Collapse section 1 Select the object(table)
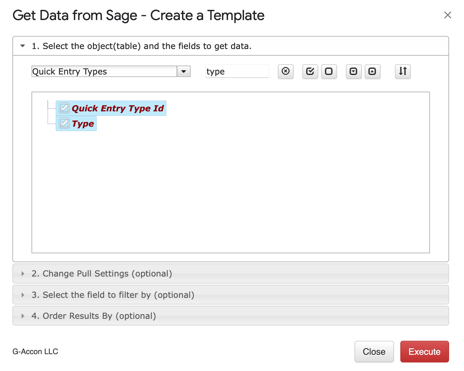The image size is (464, 371). (x=231, y=46)
